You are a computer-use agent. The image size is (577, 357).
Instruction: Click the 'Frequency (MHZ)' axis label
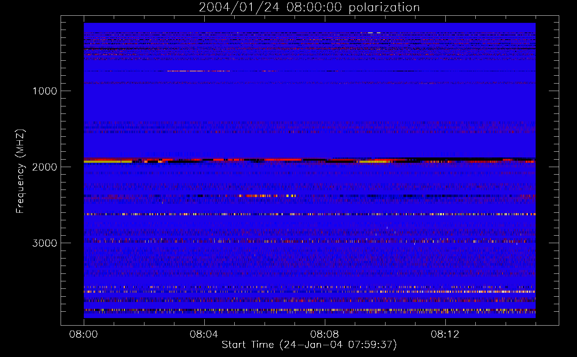pos(20,171)
